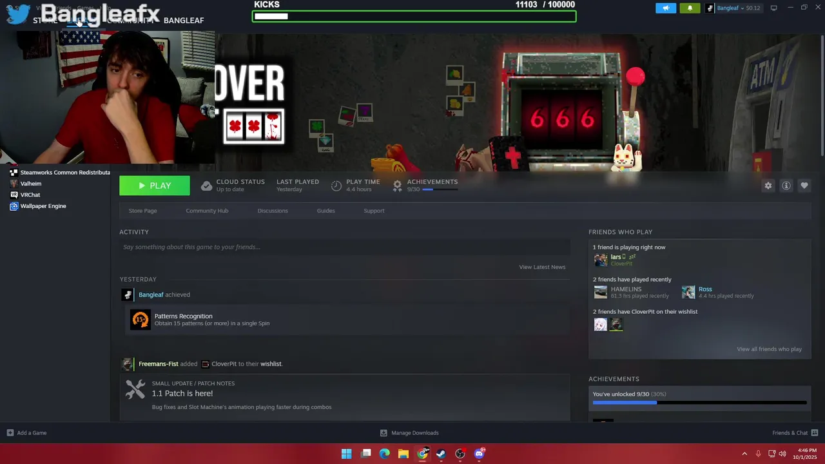This screenshot has width=825, height=464.
Task: Open the game info icon
Action: [786, 186]
